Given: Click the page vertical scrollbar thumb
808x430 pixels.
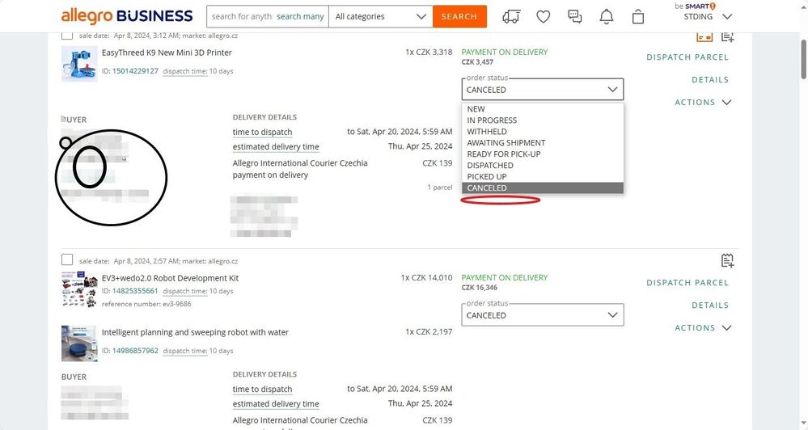Looking at the screenshot, I should click(x=803, y=58).
